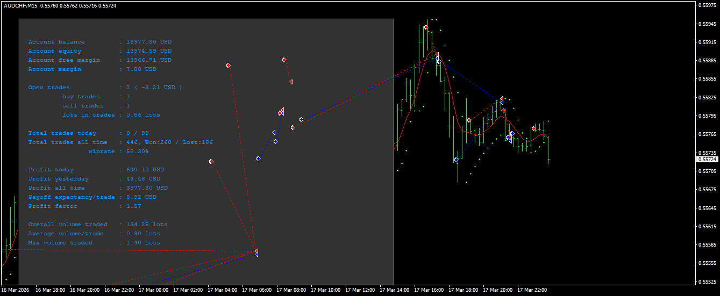The image size is (720, 296).
Task: Click the lowest blue buy arrow inside the gray panel
Action: (x=259, y=158)
